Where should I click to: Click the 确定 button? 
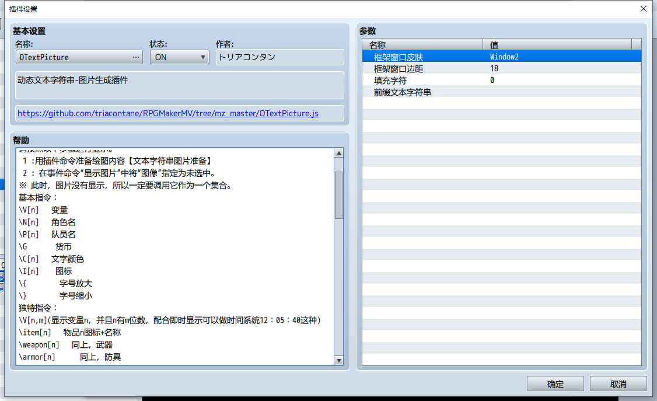555,384
